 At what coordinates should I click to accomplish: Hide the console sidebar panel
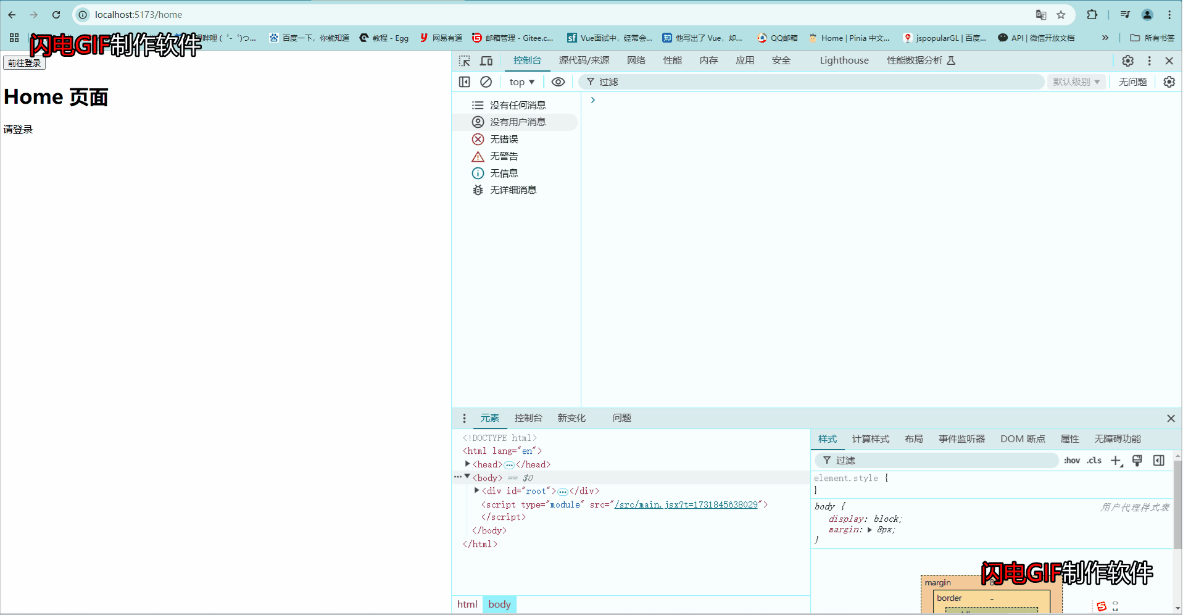pyautogui.click(x=464, y=82)
